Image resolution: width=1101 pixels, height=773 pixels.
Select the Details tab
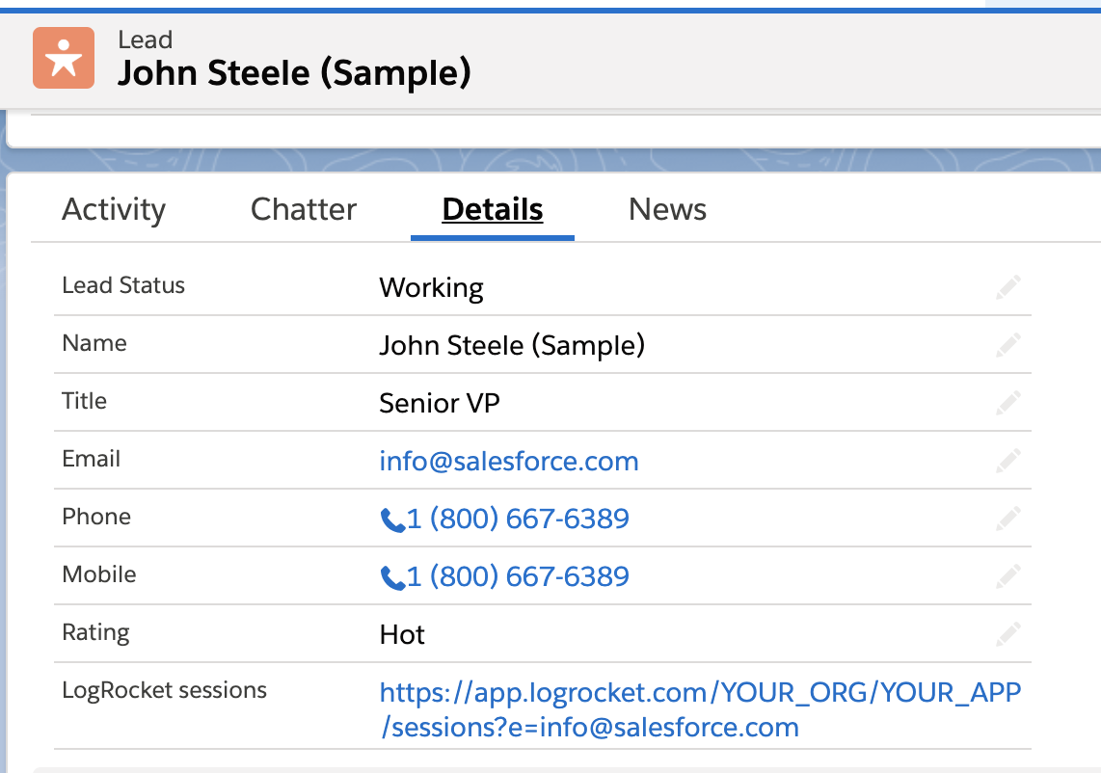[x=493, y=209]
